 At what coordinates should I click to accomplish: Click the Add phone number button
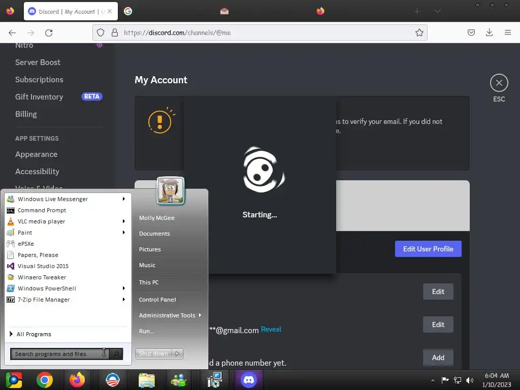click(x=438, y=357)
